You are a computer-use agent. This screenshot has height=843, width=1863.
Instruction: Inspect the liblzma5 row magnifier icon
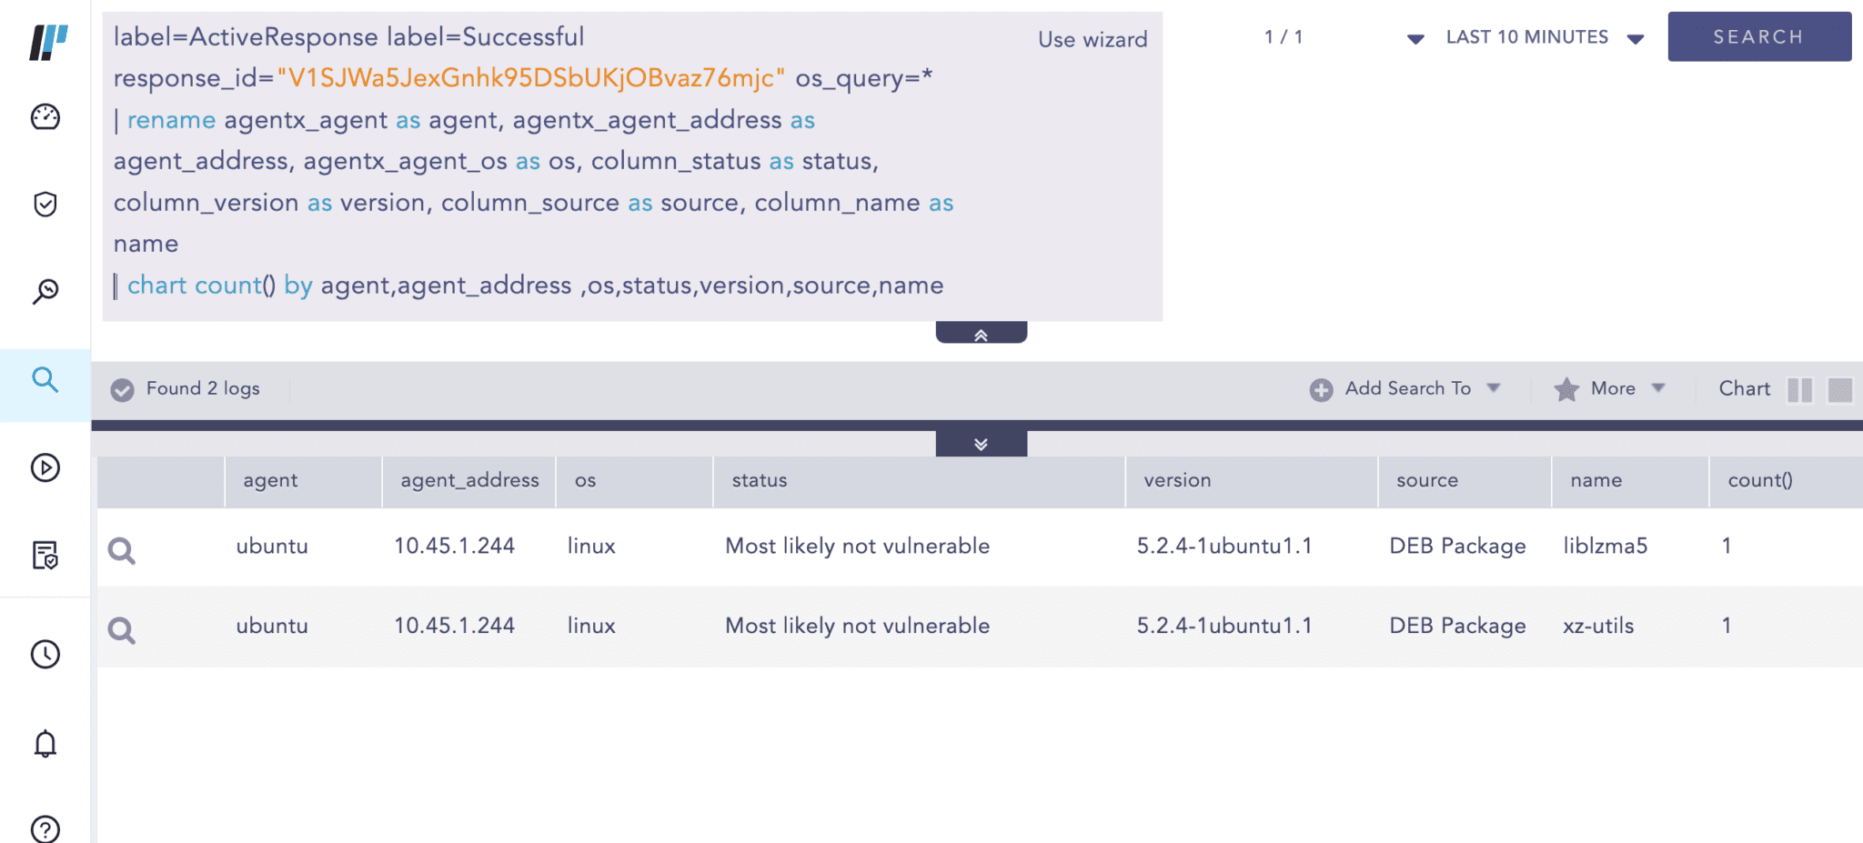pyautogui.click(x=121, y=550)
